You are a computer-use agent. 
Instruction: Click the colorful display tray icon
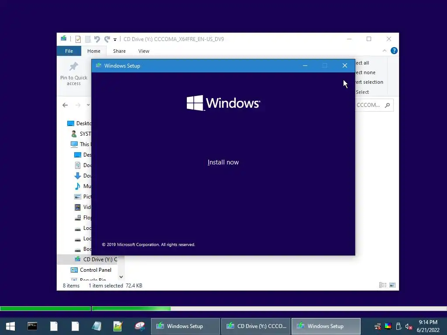(388, 326)
